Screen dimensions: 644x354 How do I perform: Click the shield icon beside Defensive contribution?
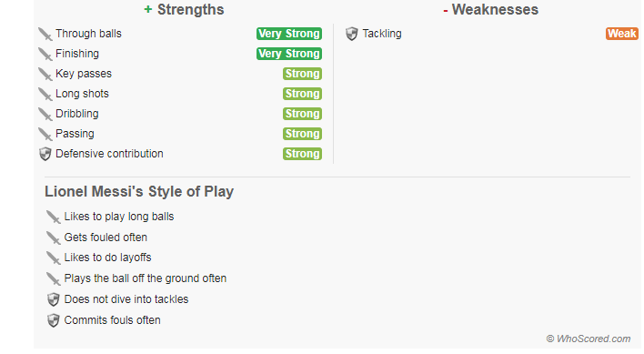click(45, 154)
